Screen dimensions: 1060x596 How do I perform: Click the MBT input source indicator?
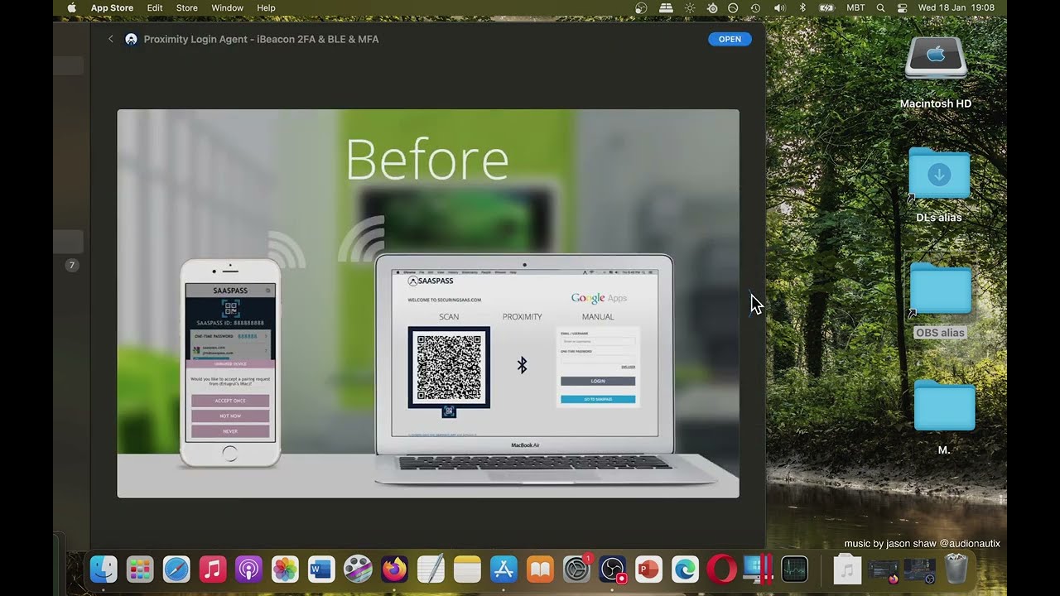855,7
